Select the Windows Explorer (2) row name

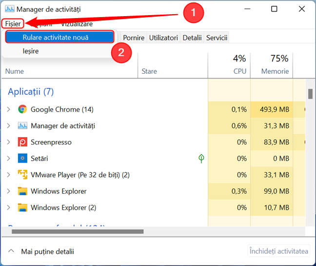point(63,207)
